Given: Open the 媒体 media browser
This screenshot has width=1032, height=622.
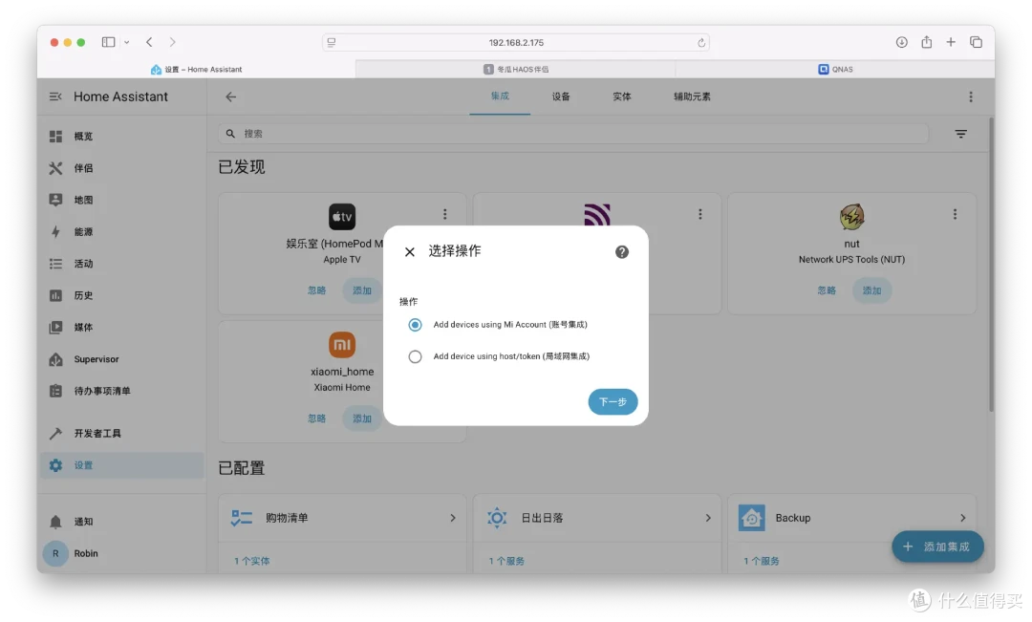Looking at the screenshot, I should click(x=121, y=327).
